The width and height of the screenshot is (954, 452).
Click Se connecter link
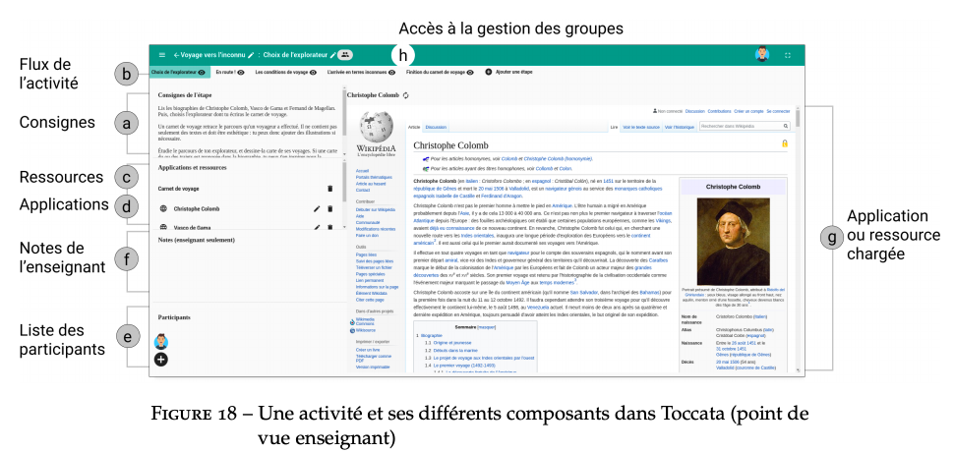[778, 111]
